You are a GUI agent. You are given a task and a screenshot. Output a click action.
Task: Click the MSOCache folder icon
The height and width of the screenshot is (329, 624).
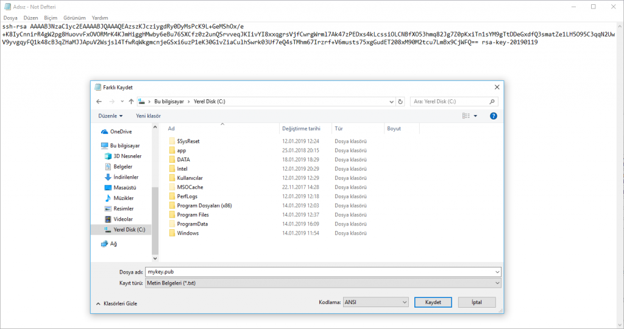click(x=172, y=187)
